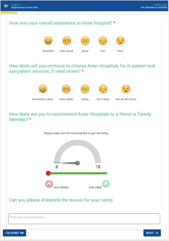Image resolution: width=169 pixels, height=241 pixels.
Task: Click the red slider handle
Action: [48, 173]
